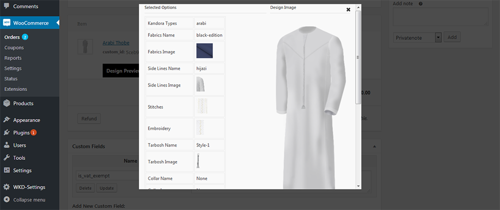Go to Orders submenu
500x210 pixels.
click(x=12, y=37)
